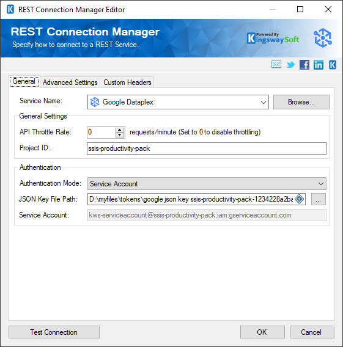
Task: Maximize the REST Connection Manager Editor window
Action: tap(300, 9)
